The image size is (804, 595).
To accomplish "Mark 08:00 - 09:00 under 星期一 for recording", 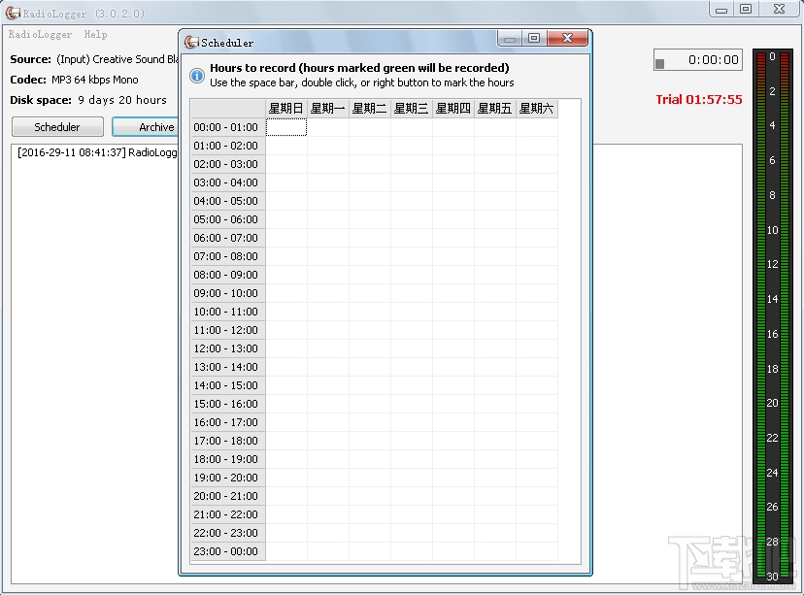I will point(327,275).
